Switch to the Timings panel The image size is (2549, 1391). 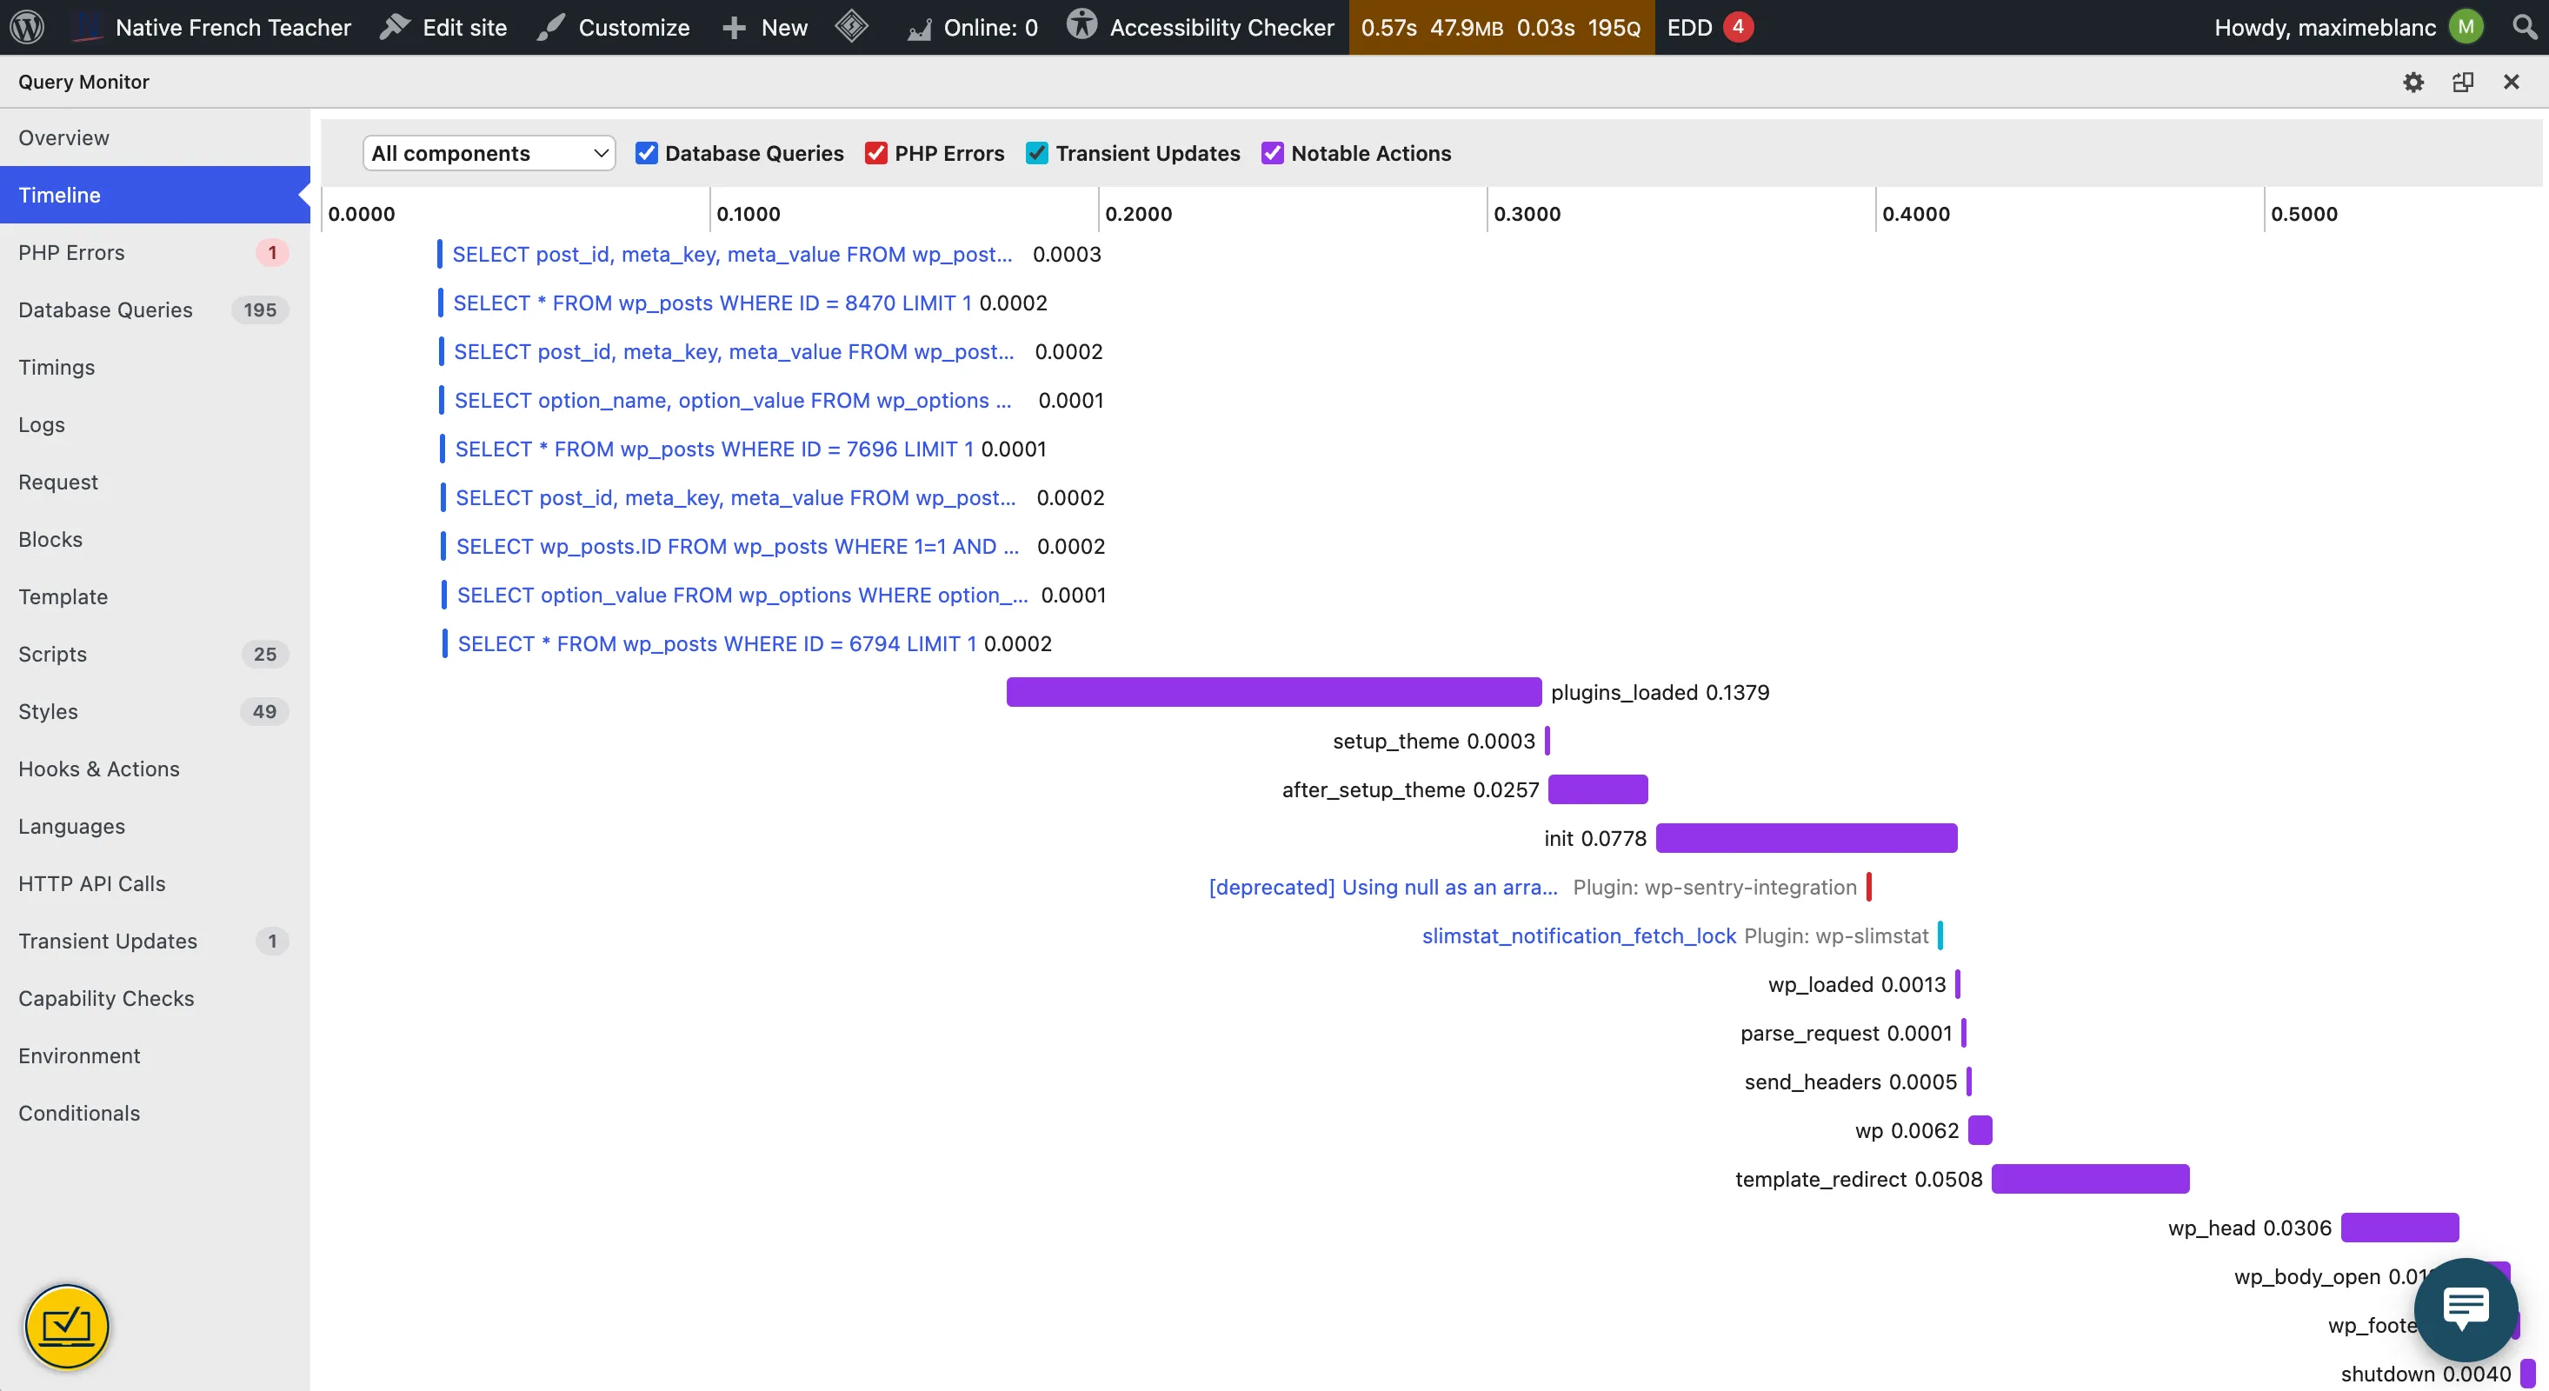(155, 367)
